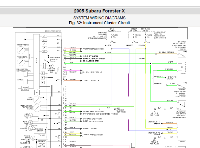The image size is (200, 148).
Task: Click 'ENGINE COOLANT TEMPERATURE GAUGE' label
Action: (26, 107)
